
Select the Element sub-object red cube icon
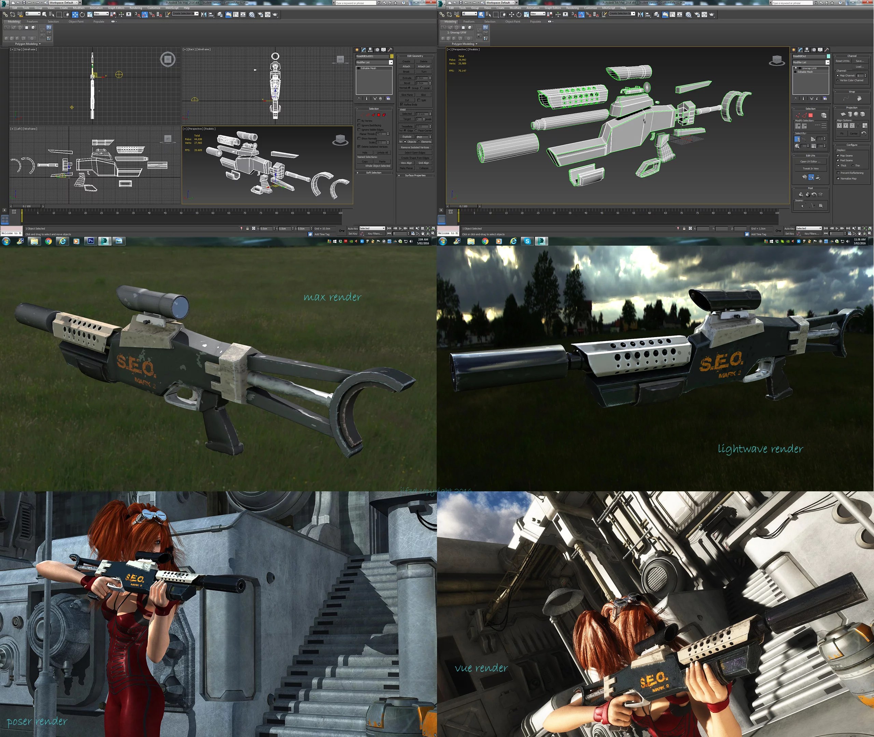pyautogui.click(x=384, y=115)
